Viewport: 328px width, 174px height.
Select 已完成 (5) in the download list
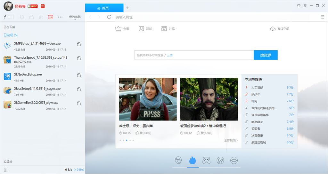pyautogui.click(x=11, y=35)
